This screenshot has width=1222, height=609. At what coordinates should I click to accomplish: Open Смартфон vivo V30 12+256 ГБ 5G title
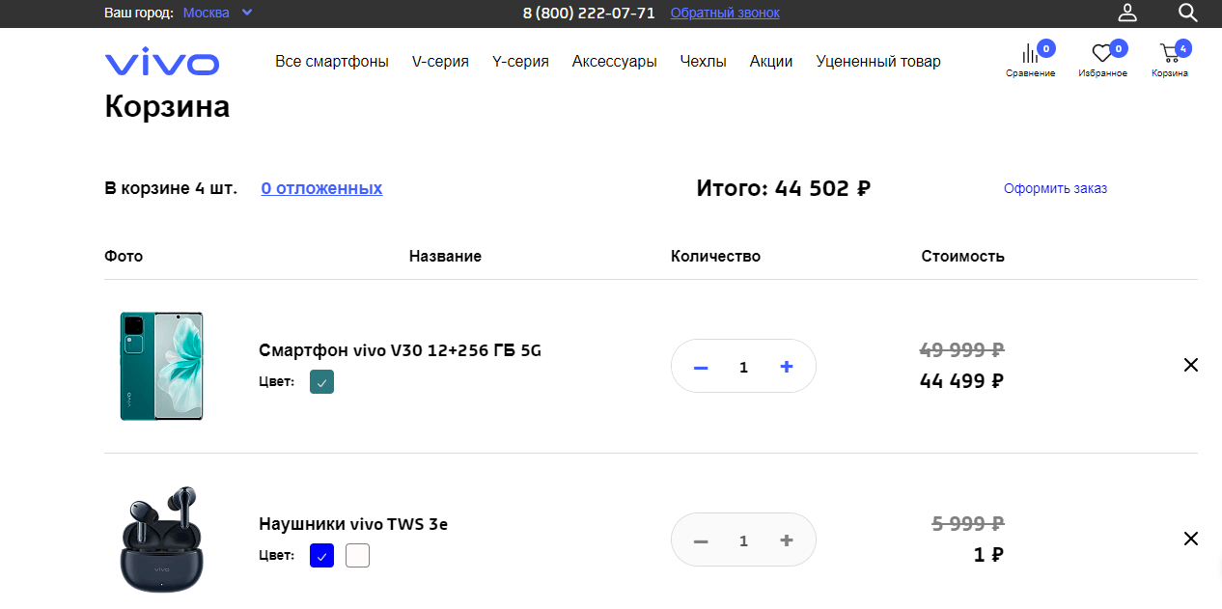pos(400,350)
